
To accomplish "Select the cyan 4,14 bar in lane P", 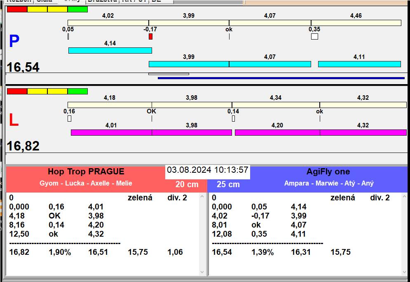I will pyautogui.click(x=110, y=50).
